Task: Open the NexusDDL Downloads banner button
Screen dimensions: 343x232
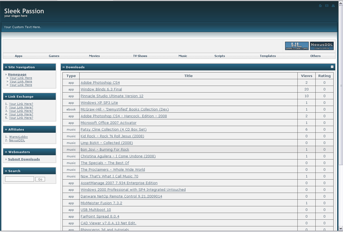Action: click(322, 46)
